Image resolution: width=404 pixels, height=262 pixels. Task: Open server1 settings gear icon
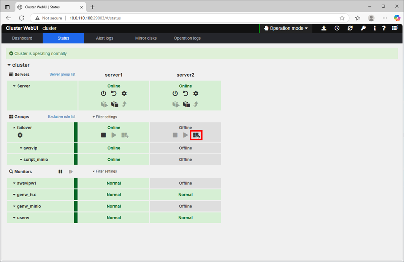[124, 93]
